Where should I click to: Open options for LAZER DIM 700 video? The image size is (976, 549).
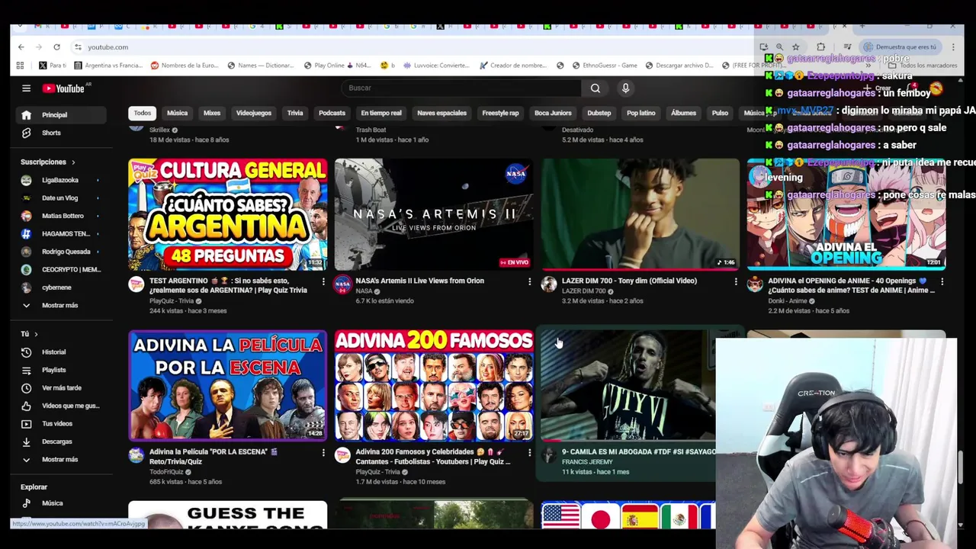[x=736, y=281]
